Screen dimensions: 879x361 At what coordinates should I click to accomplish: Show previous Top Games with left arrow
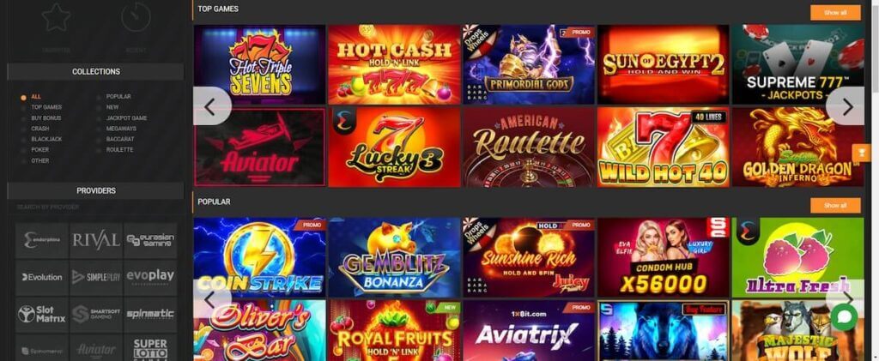211,106
